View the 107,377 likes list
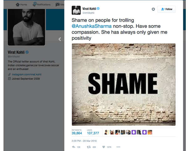Viewport: 188px width, 151px height. [93, 133]
